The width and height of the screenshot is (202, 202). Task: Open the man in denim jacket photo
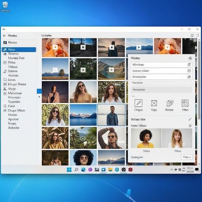coord(111,115)
